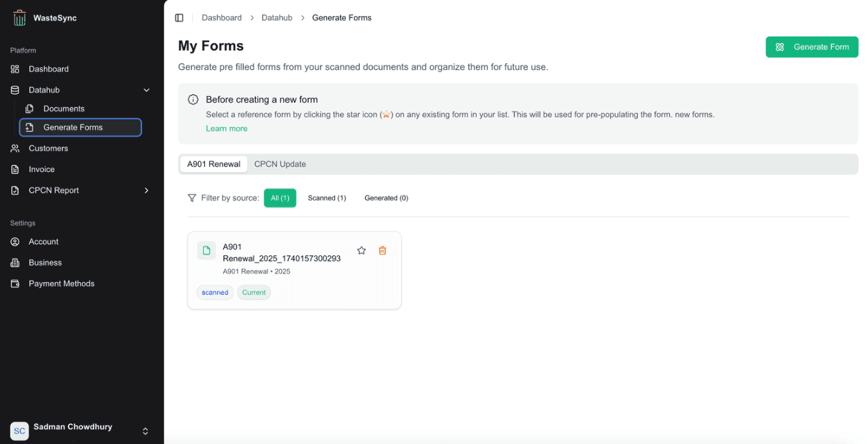Screen dimensions: 867x444
Task: Click the Customers people icon
Action: [x=15, y=149]
